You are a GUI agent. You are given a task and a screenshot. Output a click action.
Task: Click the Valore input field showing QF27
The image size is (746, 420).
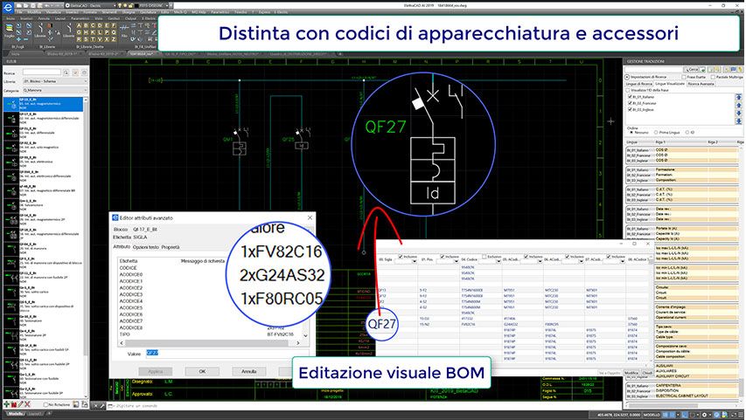pos(227,353)
